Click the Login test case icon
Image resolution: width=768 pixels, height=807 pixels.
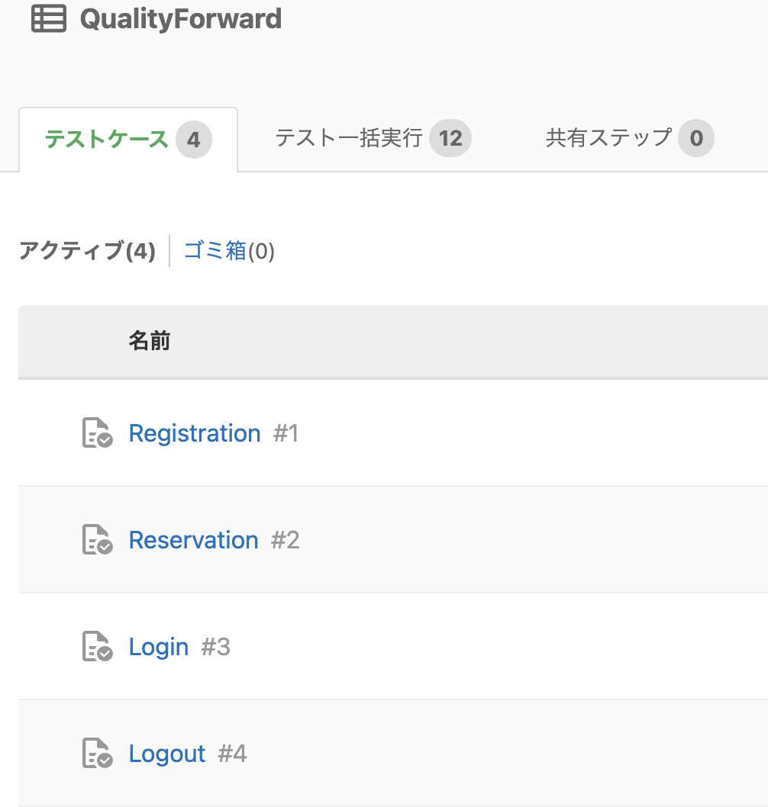98,646
